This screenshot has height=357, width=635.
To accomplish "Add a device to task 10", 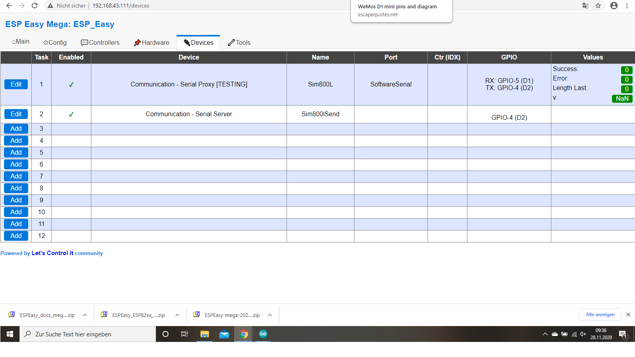I will [x=16, y=212].
